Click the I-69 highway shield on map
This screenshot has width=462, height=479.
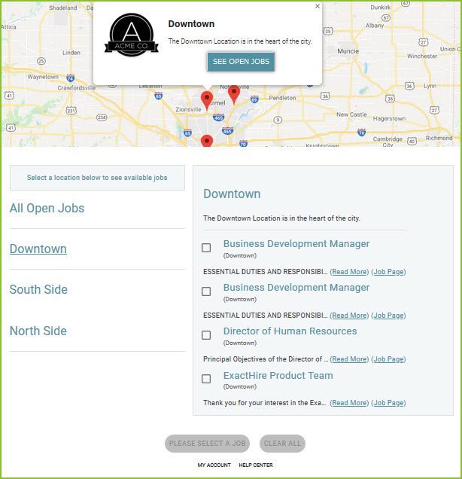coord(254,99)
